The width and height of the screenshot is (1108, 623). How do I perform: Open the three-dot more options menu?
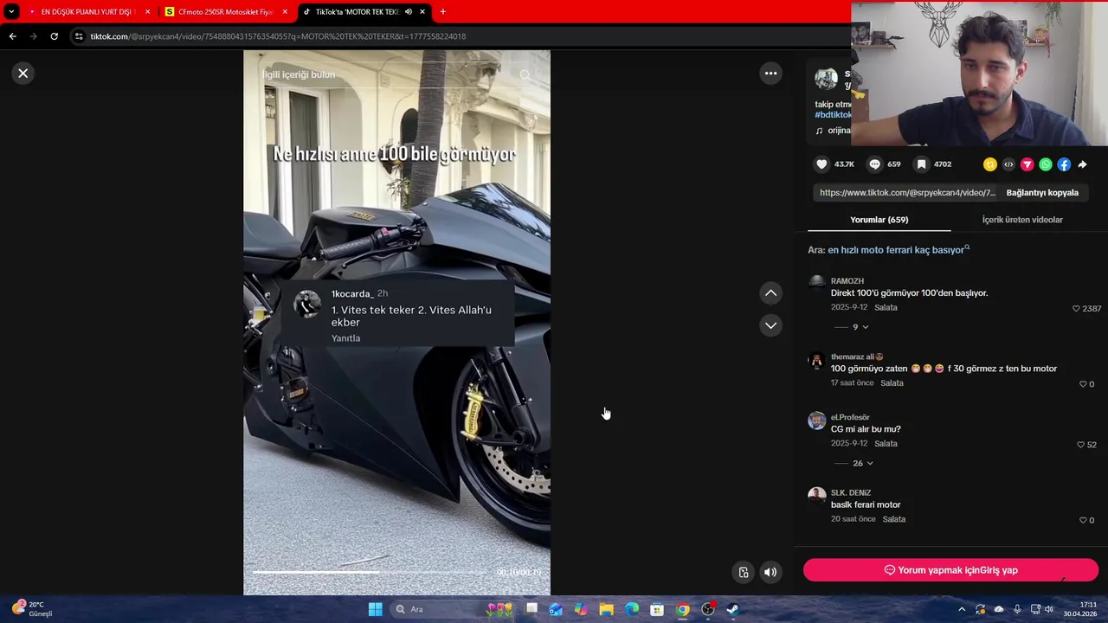click(770, 74)
